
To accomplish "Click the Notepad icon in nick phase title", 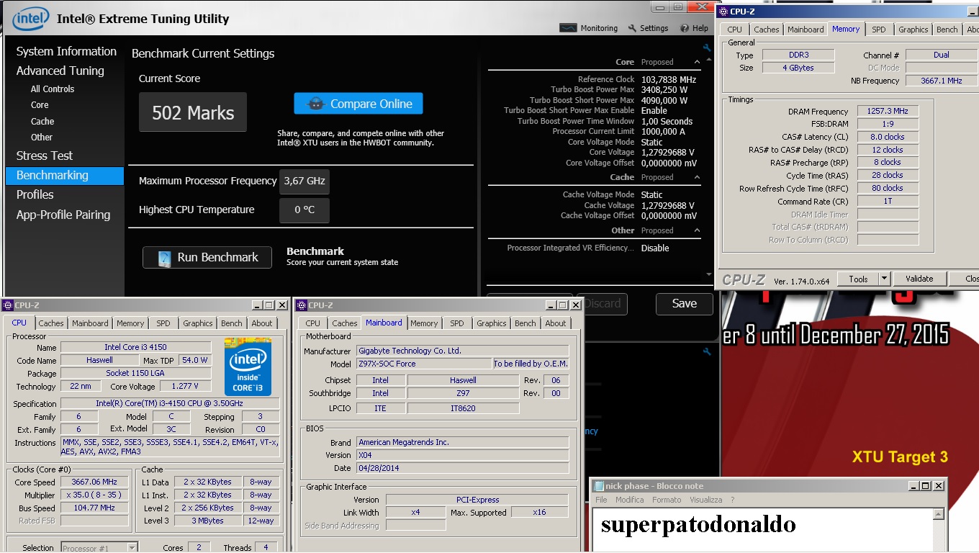I will 598,486.
